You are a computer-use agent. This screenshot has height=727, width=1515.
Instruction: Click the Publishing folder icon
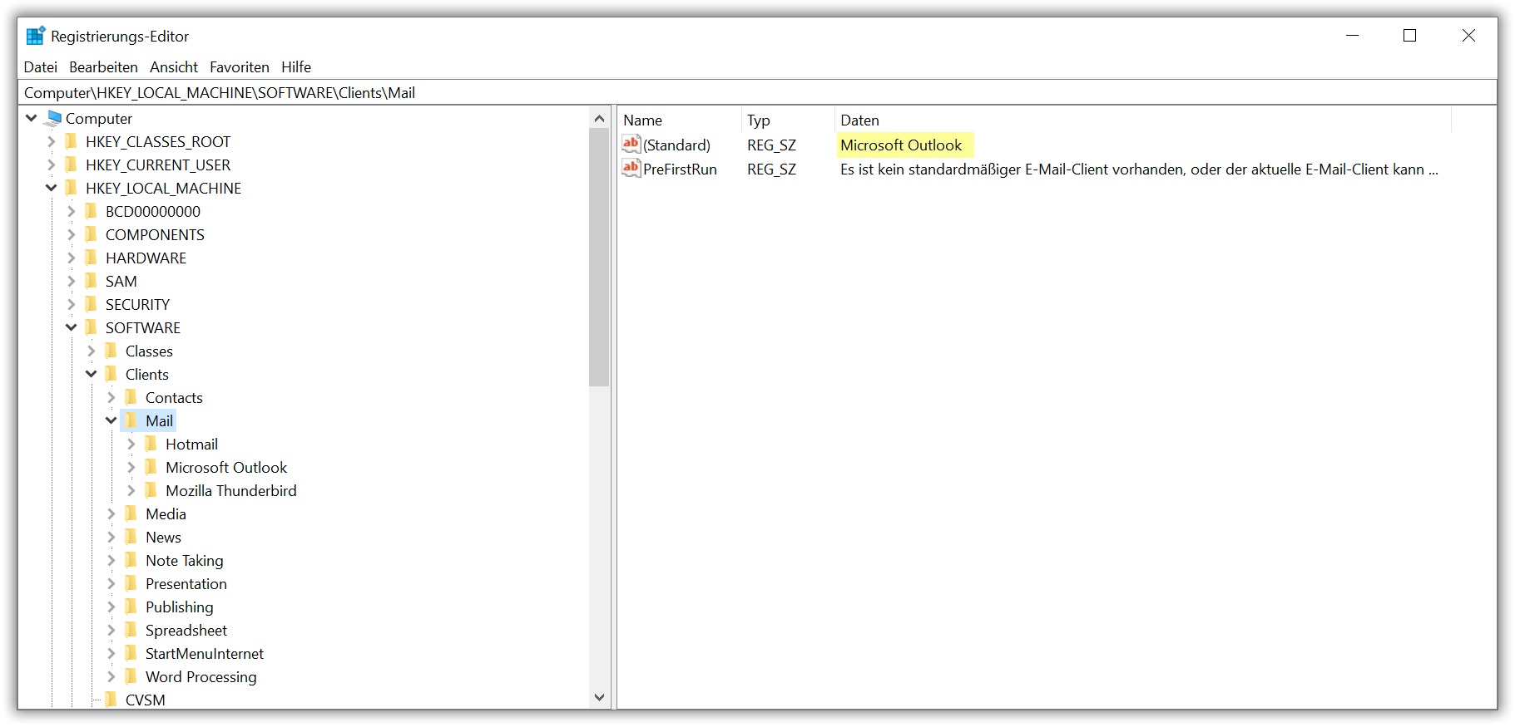[131, 607]
